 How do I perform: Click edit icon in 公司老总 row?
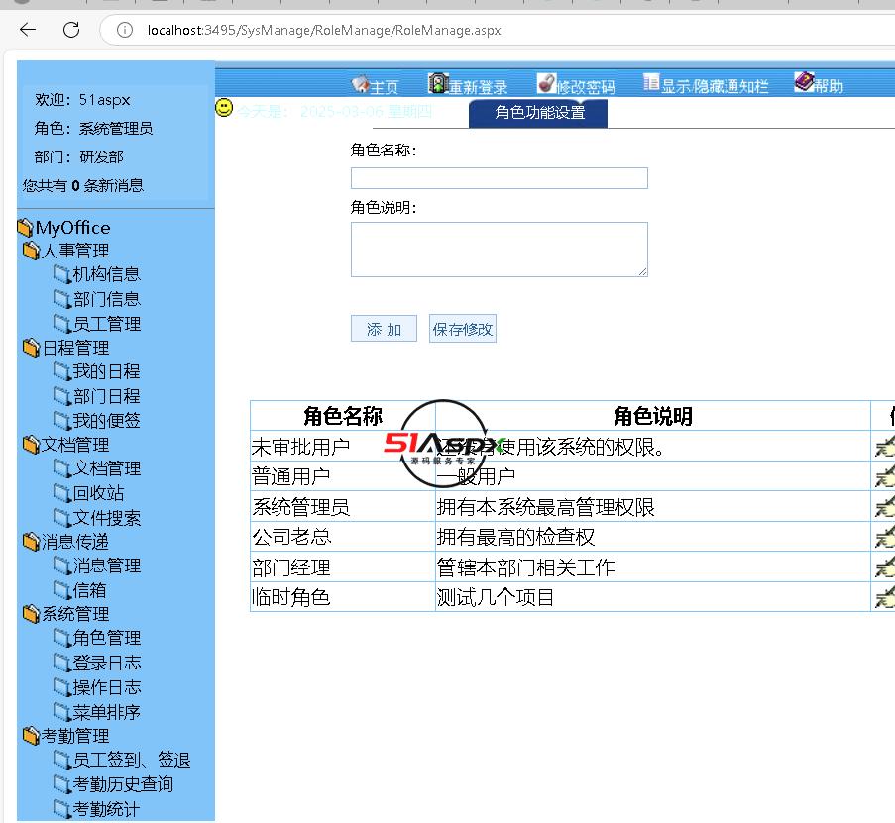885,537
